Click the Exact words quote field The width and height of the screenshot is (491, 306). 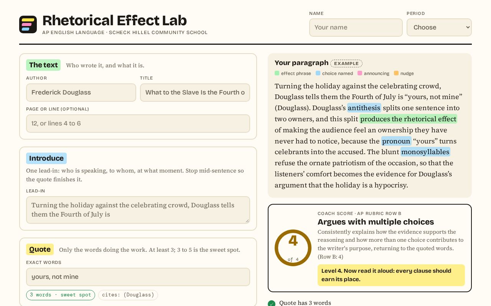[x=138, y=277]
